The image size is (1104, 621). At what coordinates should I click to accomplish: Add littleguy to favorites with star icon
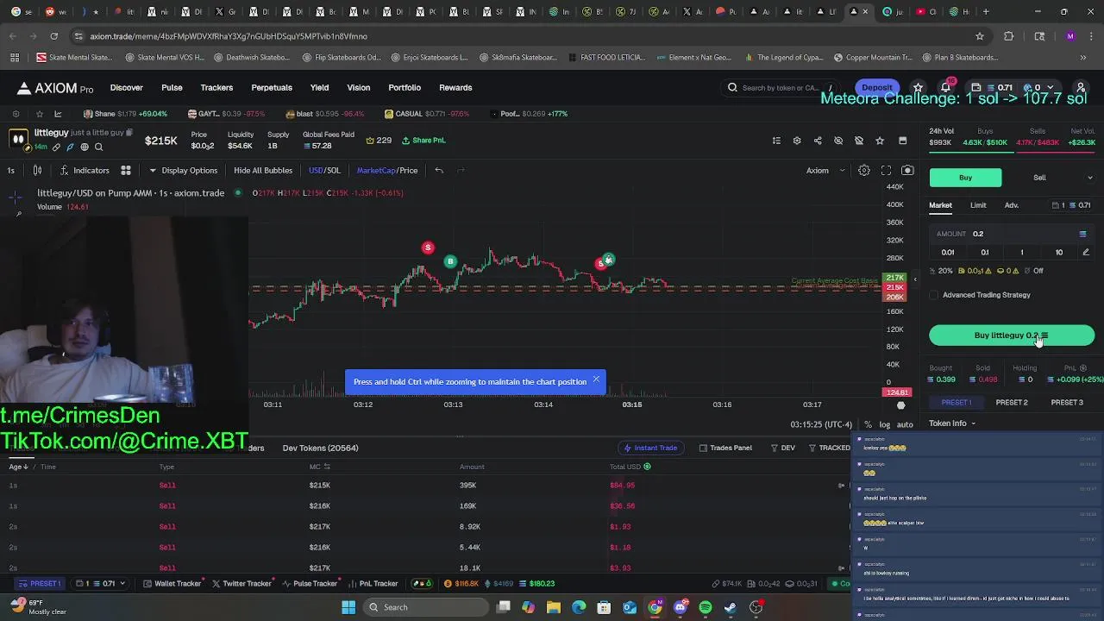(880, 141)
